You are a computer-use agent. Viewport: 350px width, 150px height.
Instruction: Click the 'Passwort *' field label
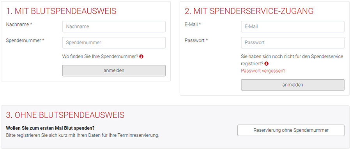[196, 40]
